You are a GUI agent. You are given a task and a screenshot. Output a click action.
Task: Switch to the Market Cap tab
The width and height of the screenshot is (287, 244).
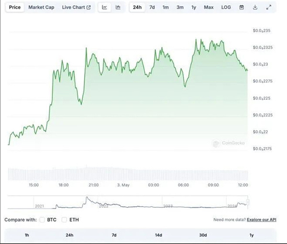tap(41, 8)
